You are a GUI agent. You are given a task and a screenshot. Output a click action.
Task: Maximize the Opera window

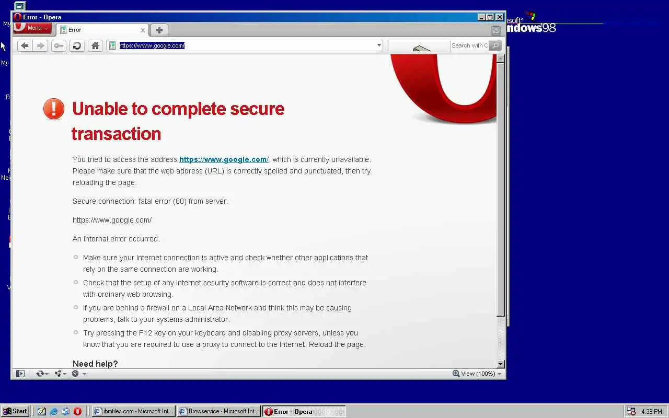[x=490, y=17]
